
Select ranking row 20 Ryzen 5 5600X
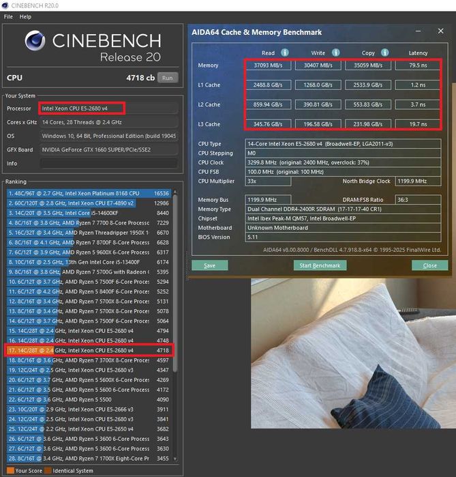tap(89, 380)
